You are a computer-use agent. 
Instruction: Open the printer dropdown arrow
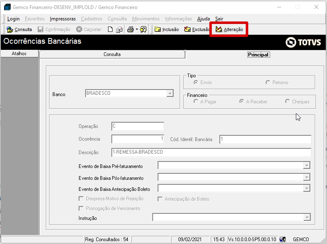pos(137,29)
